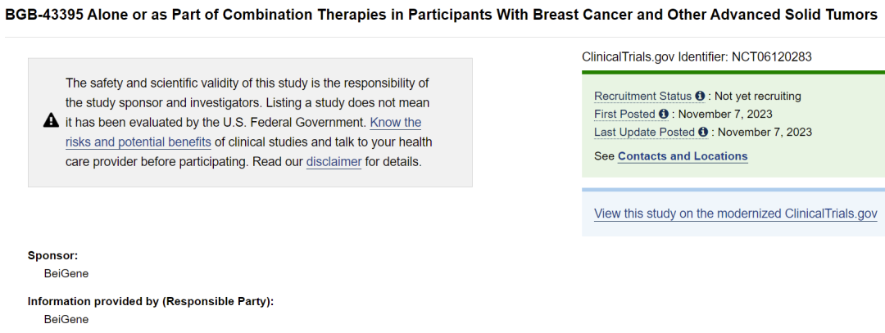This screenshot has height=333, width=885.
Task: Open the First Posted definition link
Action: [624, 115]
